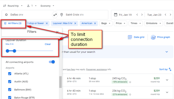Open the passenger count dropdown
This screenshot has height=99, width=174.
(32, 6)
